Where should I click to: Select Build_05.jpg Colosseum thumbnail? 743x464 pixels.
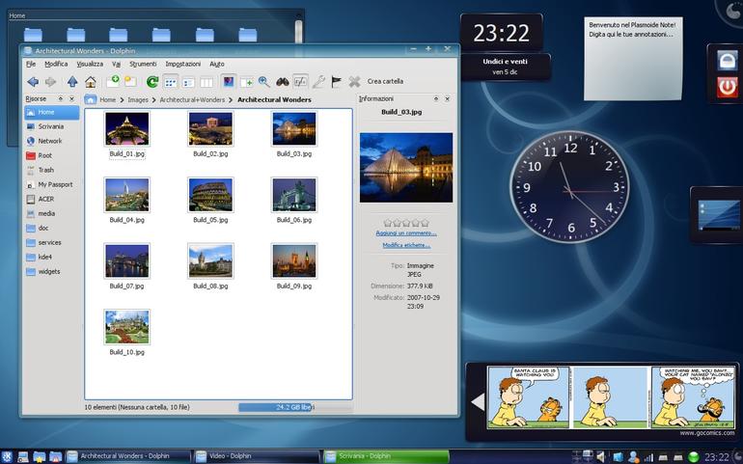pyautogui.click(x=210, y=195)
